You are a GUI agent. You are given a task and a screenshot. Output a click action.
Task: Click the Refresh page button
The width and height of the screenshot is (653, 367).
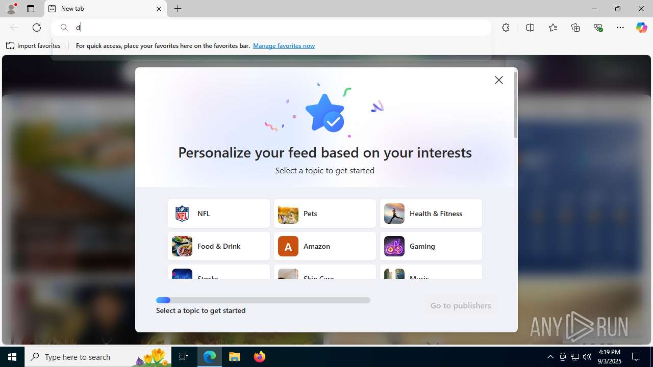pos(37,28)
